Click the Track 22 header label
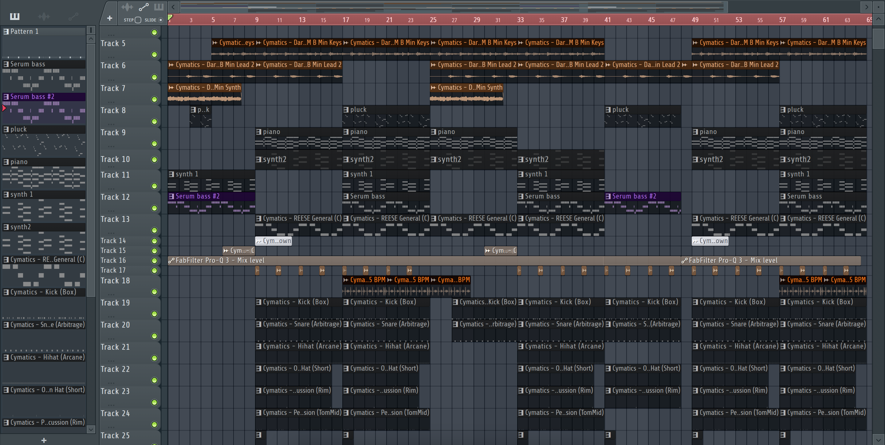Screen dimensions: 885x445 coord(115,369)
